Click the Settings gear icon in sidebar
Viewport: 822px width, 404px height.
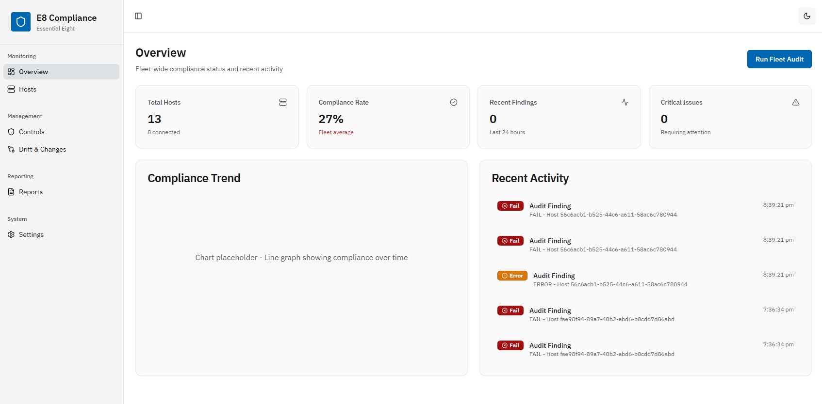pos(11,234)
